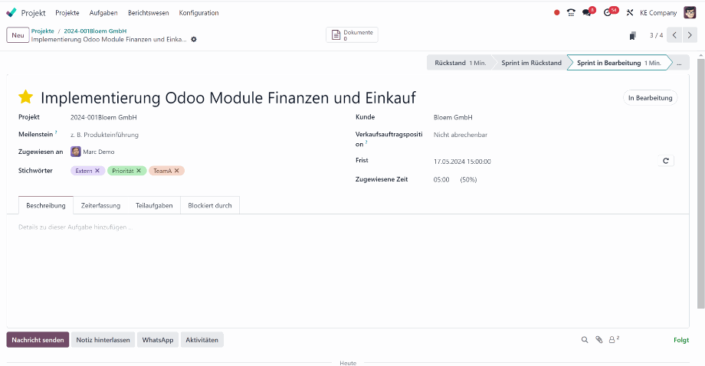Viewport: 705px width, 366px height.
Task: Switch company via KE Company
Action: [658, 12]
